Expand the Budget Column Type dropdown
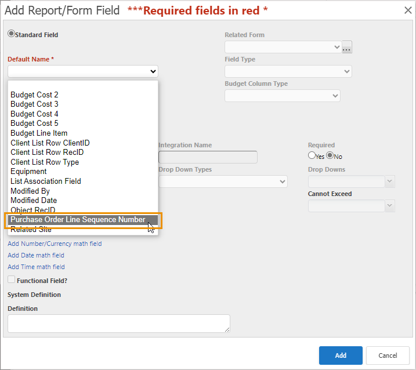This screenshot has width=416, height=370. click(283, 96)
